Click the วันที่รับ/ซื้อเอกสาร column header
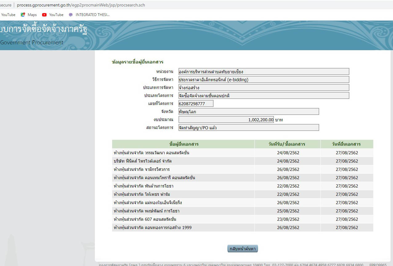 coord(287,144)
